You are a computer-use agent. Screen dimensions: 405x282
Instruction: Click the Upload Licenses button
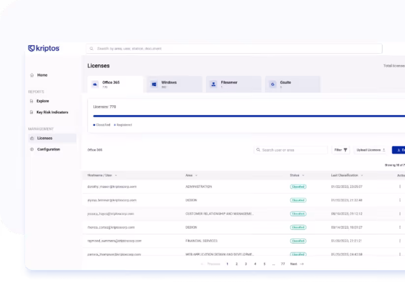(371, 150)
